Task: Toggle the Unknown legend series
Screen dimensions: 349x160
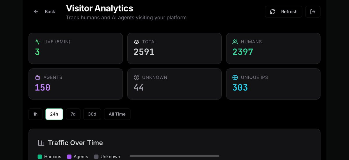Action: pyautogui.click(x=107, y=157)
